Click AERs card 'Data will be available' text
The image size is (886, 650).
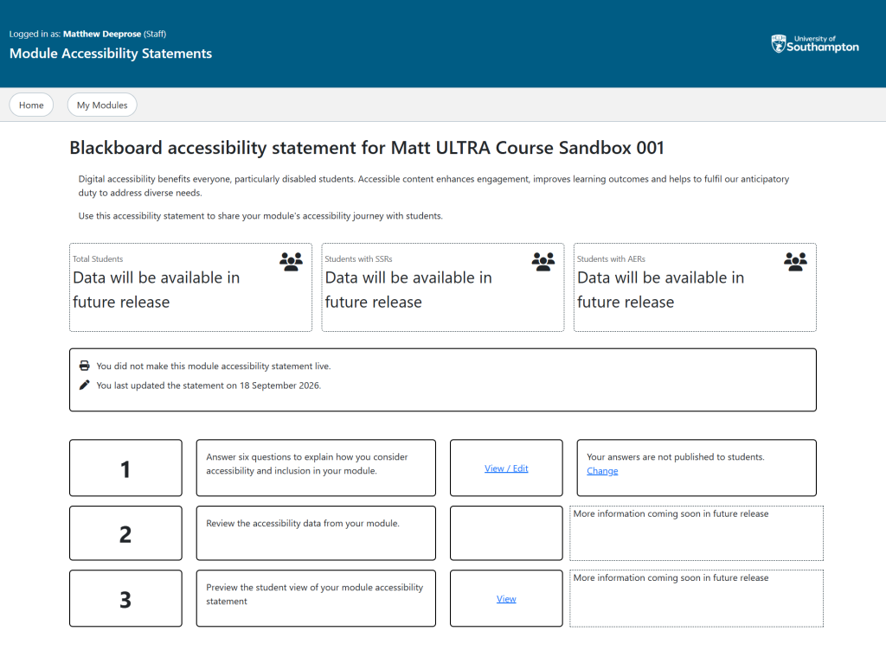point(660,290)
